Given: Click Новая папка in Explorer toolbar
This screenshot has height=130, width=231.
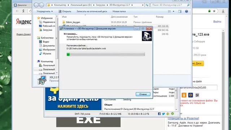Looking at the screenshot, I should click(x=119, y=11).
